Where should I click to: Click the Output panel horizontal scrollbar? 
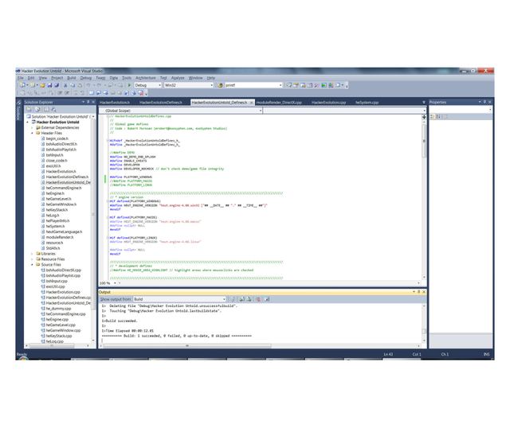point(187,346)
